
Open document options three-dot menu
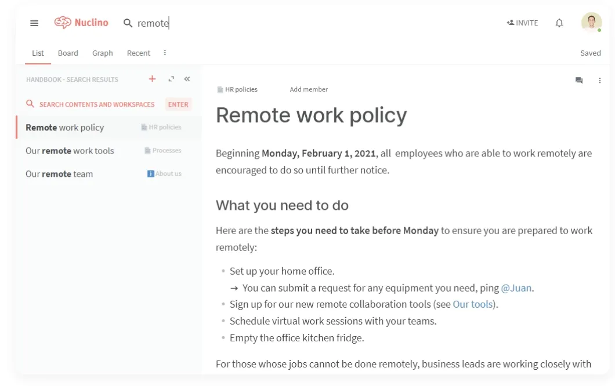tap(600, 81)
